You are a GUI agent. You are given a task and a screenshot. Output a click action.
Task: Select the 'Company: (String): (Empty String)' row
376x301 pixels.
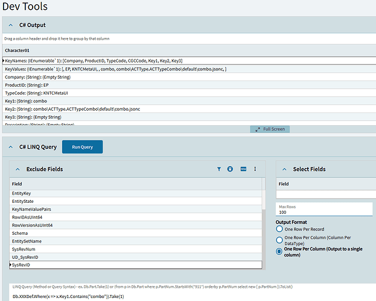[x=189, y=77]
